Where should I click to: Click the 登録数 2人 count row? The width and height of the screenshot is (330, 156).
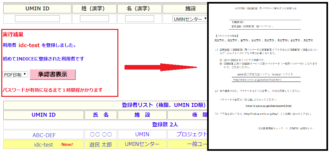coord(165,124)
